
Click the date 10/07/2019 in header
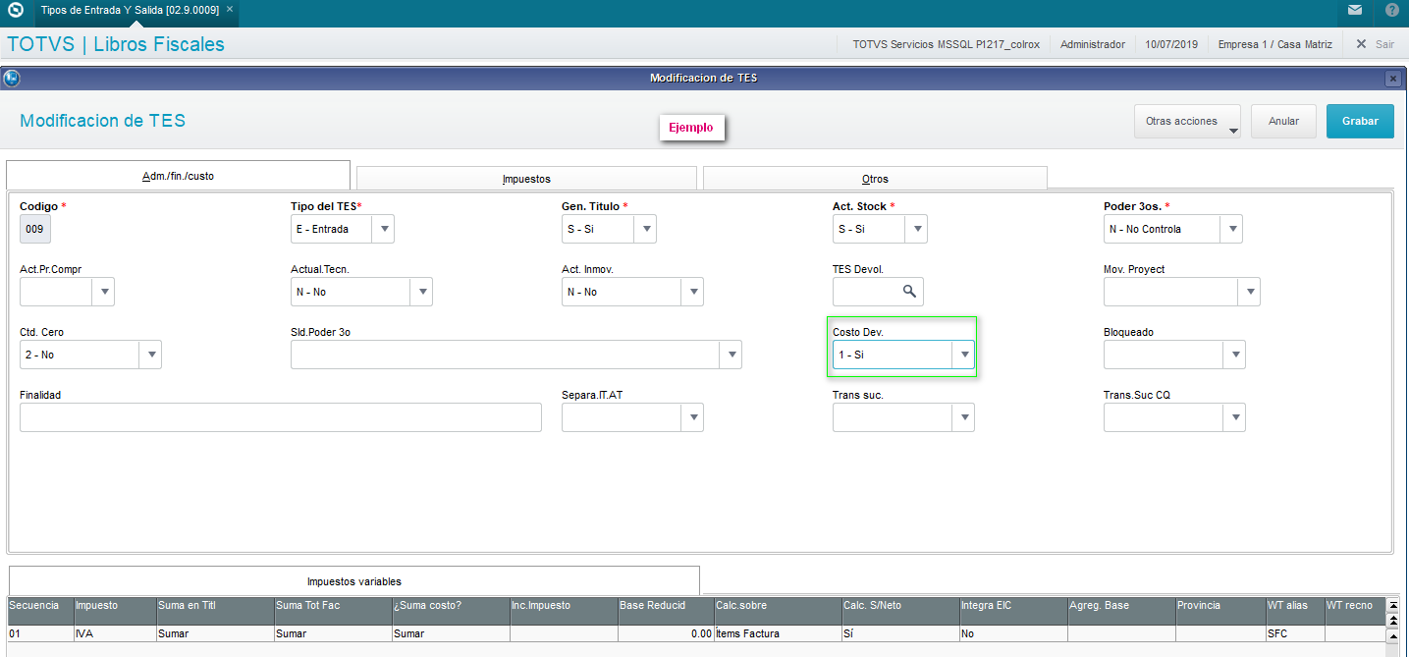[1171, 44]
